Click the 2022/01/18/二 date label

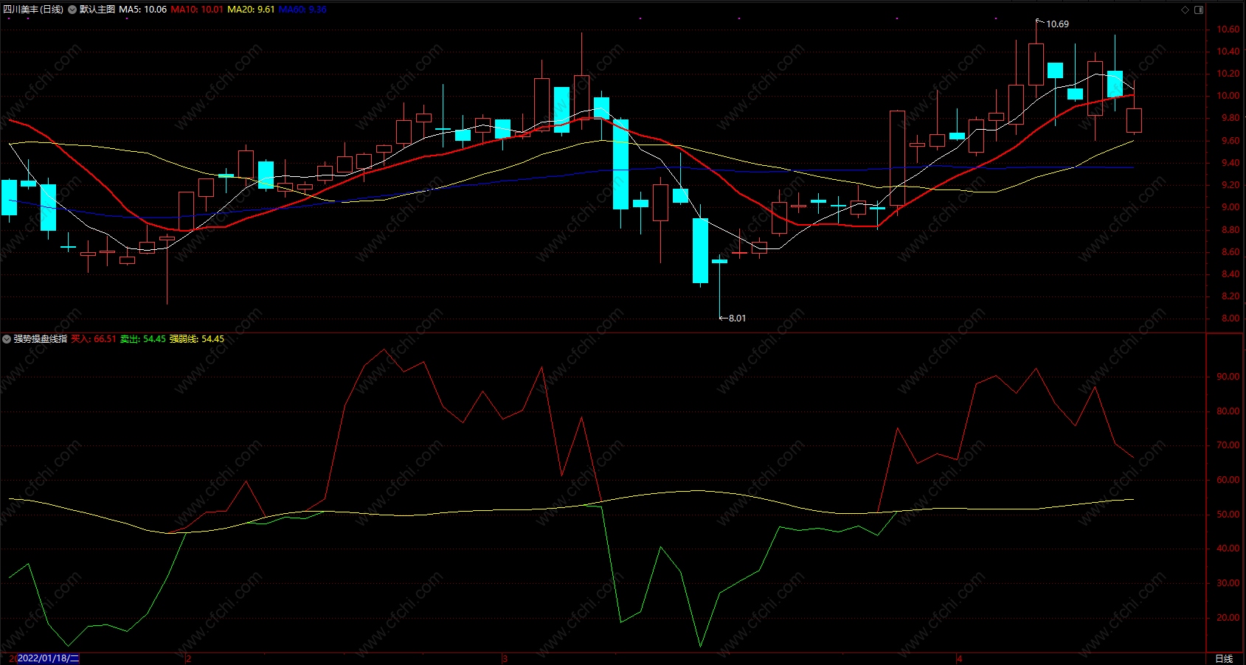coord(48,658)
